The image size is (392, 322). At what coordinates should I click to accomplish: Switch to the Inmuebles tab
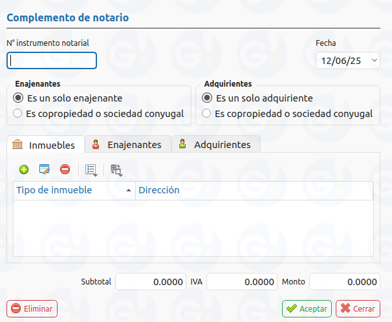click(46, 145)
